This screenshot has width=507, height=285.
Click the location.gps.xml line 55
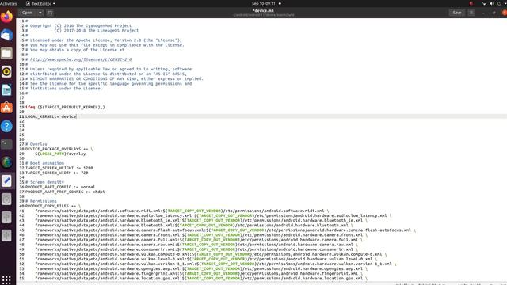coord(201,278)
